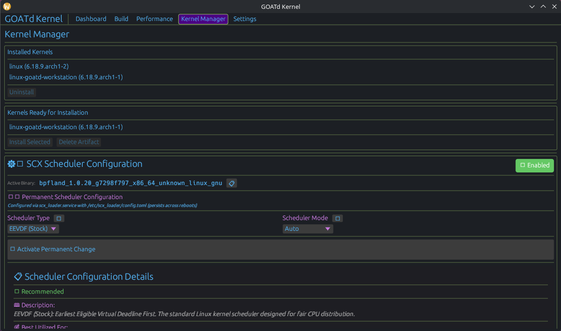Viewport: 561px width, 331px height.
Task: Switch to the Dashboard tab
Action: pos(91,19)
